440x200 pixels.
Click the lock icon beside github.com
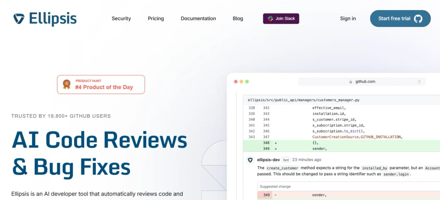tap(350, 81)
